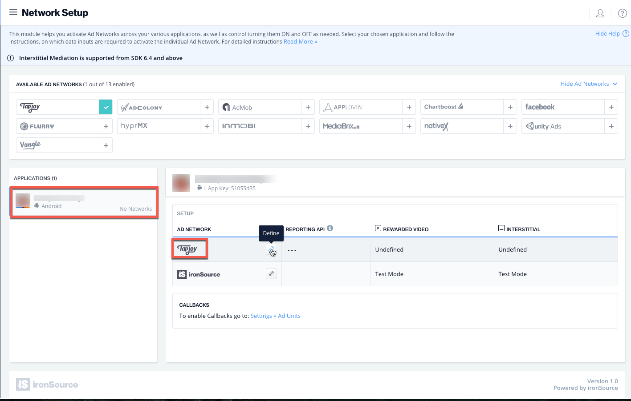Viewport: 631px width, 401px height.
Task: Add the Unity Ads network with plus button
Action: click(x=611, y=126)
